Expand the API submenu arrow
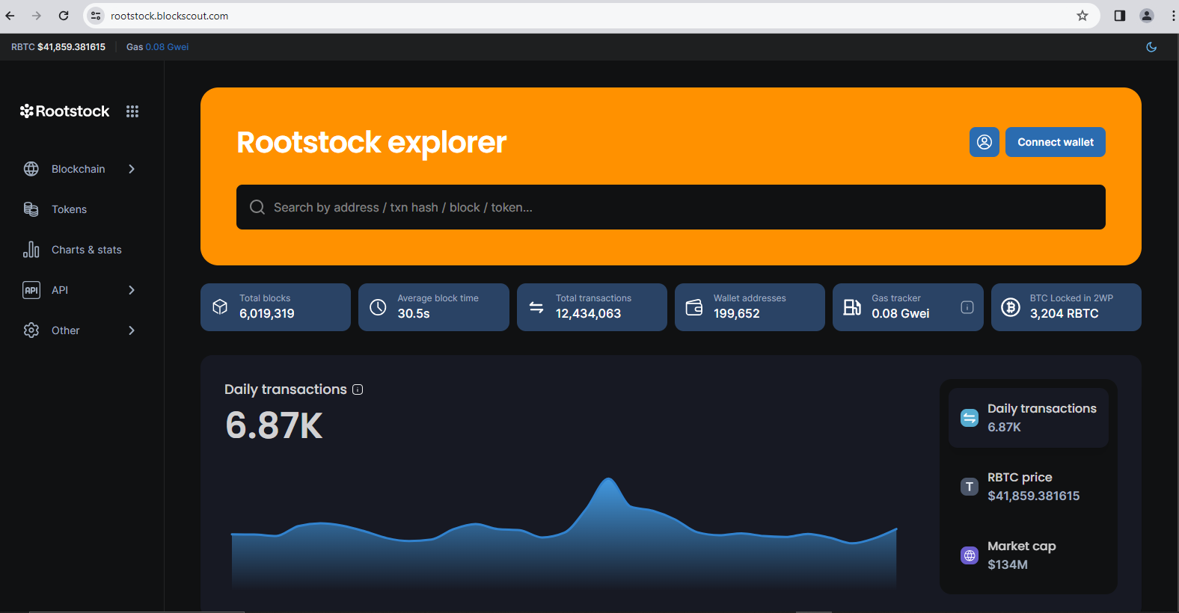The image size is (1179, 613). [x=132, y=290]
